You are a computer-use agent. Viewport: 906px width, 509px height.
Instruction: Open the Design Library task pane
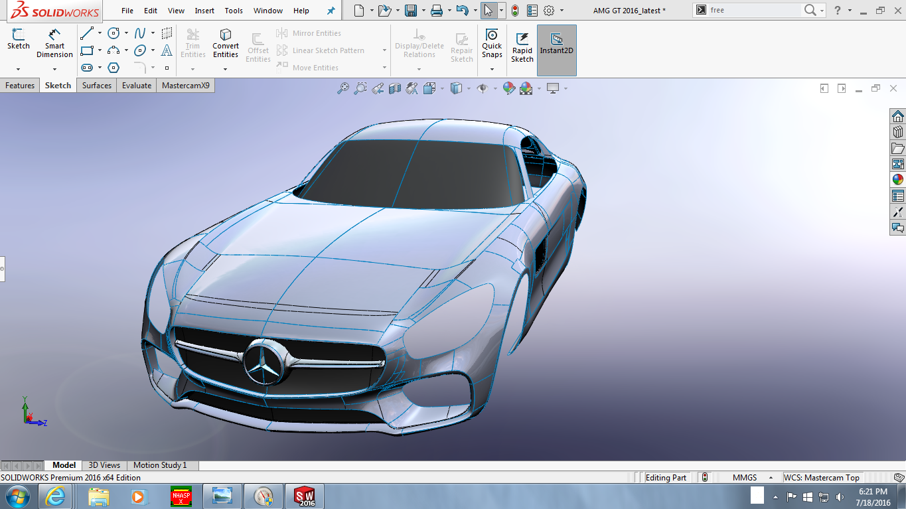tap(897, 131)
